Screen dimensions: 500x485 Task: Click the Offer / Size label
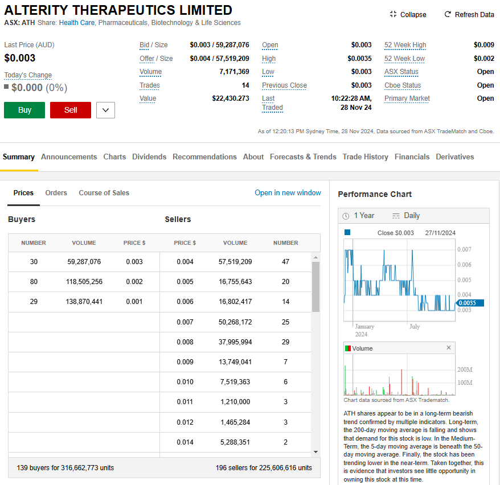pos(156,59)
